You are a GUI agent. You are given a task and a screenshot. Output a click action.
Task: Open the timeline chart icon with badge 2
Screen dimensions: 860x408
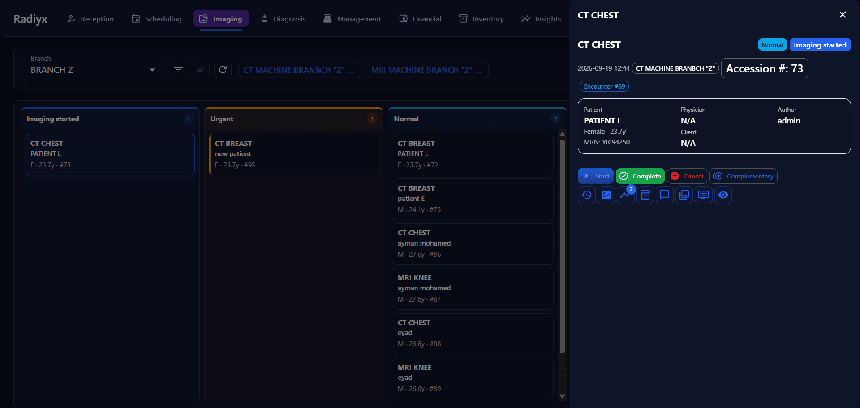click(x=626, y=195)
